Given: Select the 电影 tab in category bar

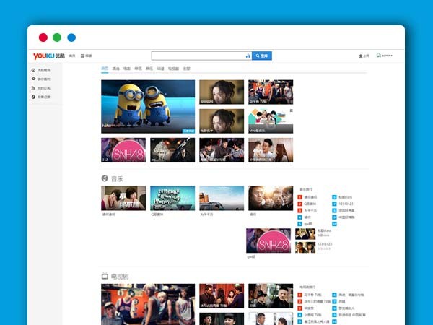Looking at the screenshot, I should pos(126,69).
